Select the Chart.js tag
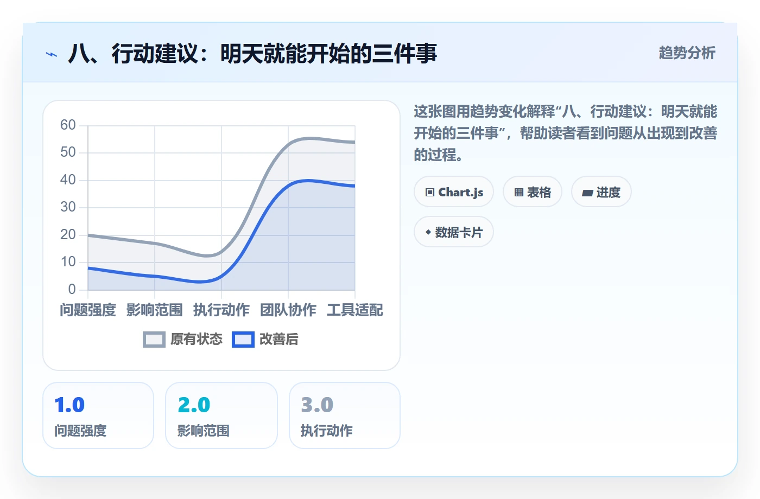The width and height of the screenshot is (760, 499). pyautogui.click(x=454, y=192)
